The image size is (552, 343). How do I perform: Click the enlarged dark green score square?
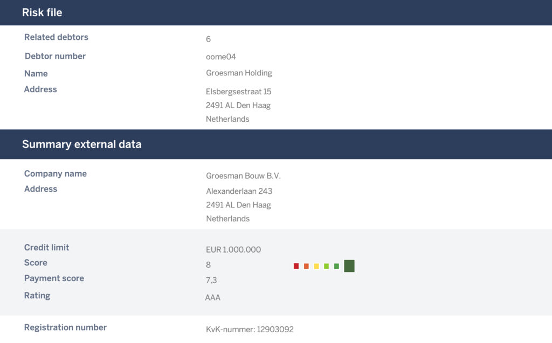(x=349, y=265)
